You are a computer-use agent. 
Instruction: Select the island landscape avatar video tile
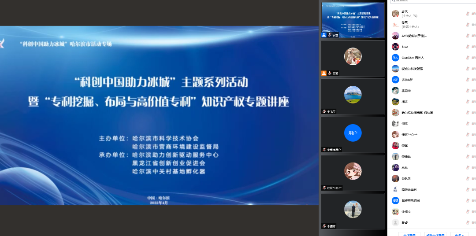[x=353, y=96]
